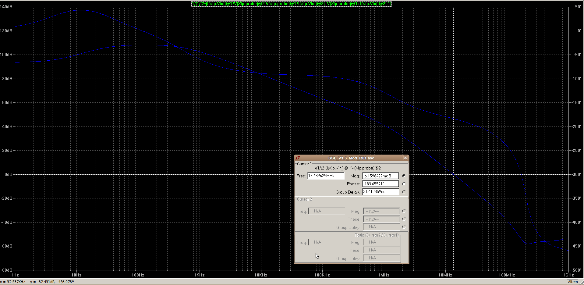Click the 10MHz frequency axis label
Image resolution: width=584 pixels, height=285 pixels.
pyautogui.click(x=445, y=275)
